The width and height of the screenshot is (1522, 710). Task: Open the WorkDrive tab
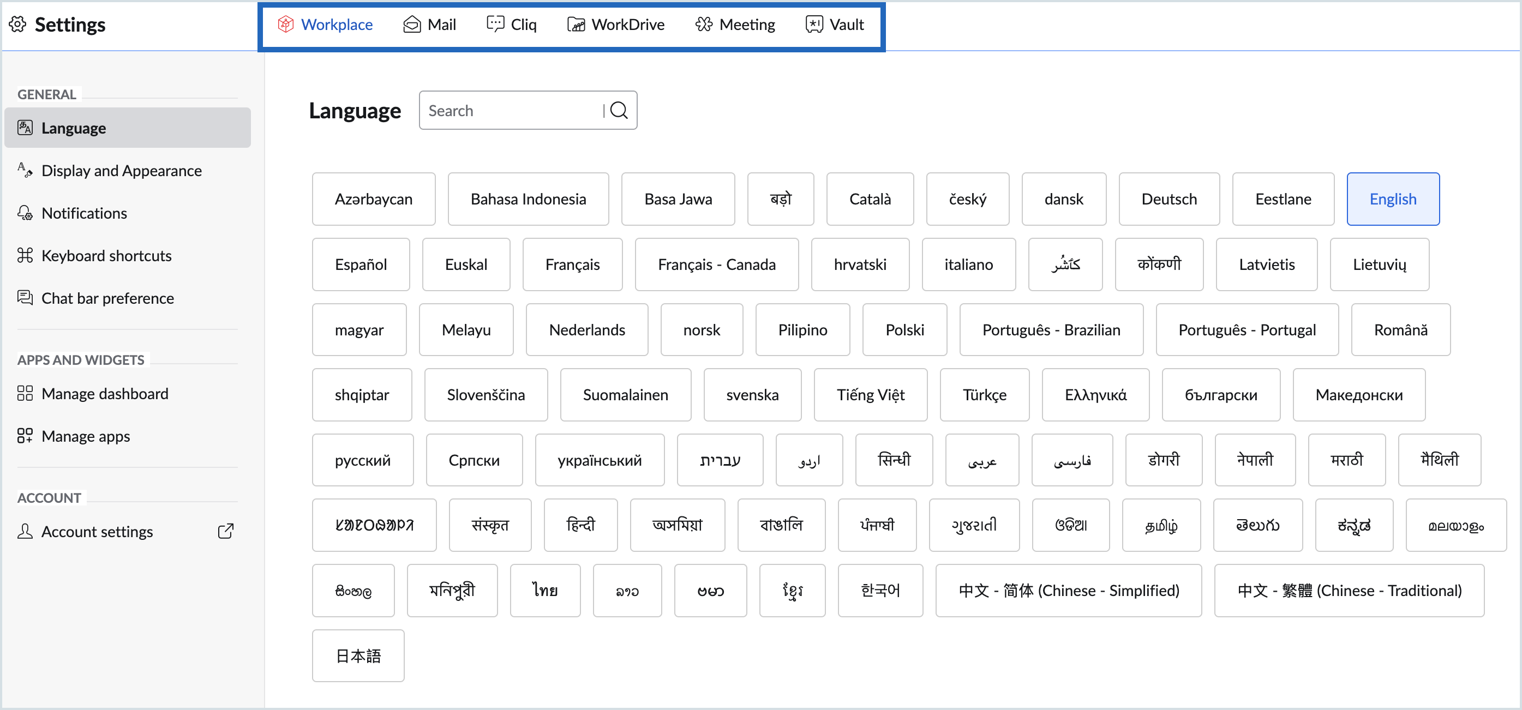point(616,24)
